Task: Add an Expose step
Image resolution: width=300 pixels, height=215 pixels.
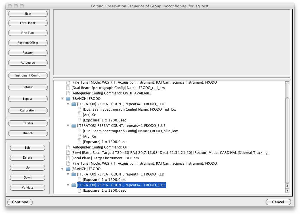Action: pyautogui.click(x=28, y=99)
